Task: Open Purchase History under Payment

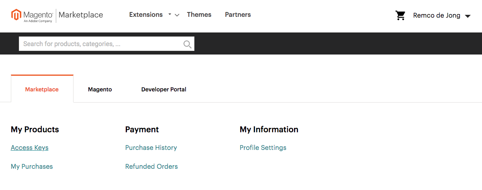Action: click(x=151, y=148)
